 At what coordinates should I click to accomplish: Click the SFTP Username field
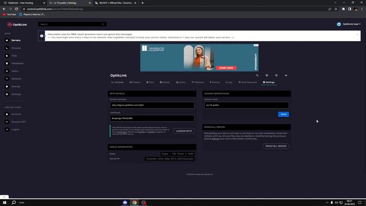152,118
